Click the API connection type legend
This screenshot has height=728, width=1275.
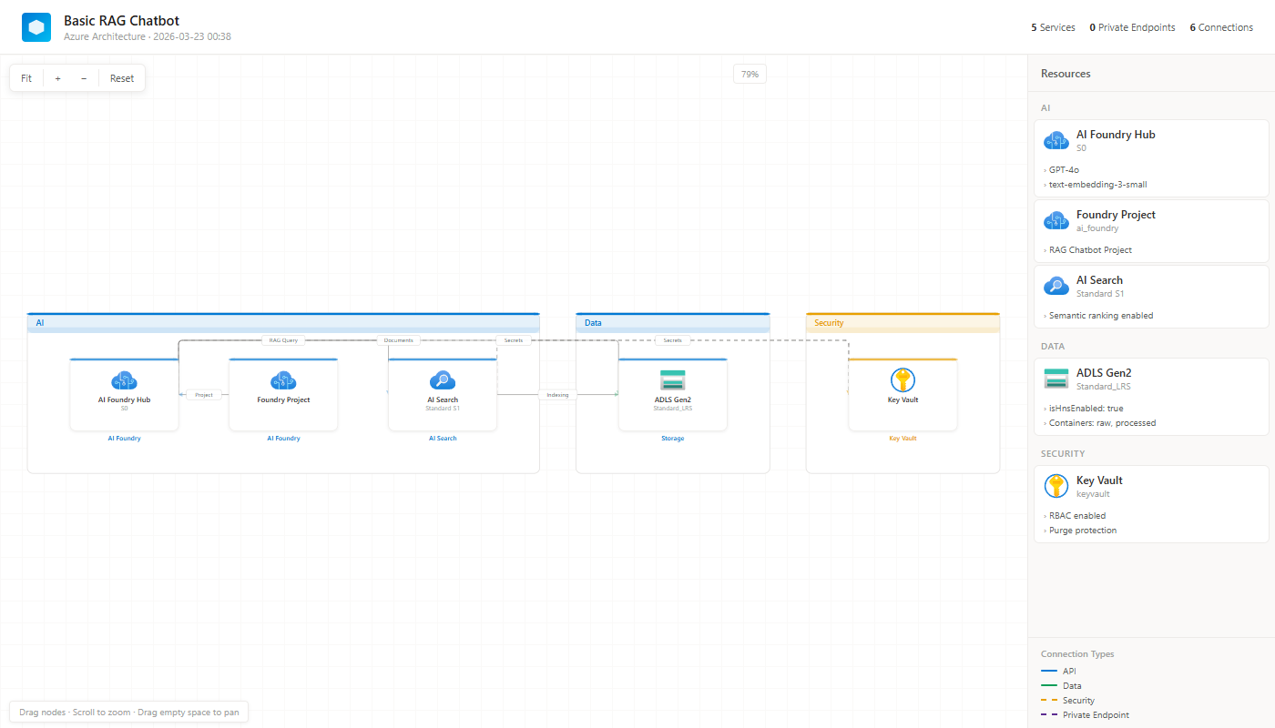click(x=1057, y=672)
